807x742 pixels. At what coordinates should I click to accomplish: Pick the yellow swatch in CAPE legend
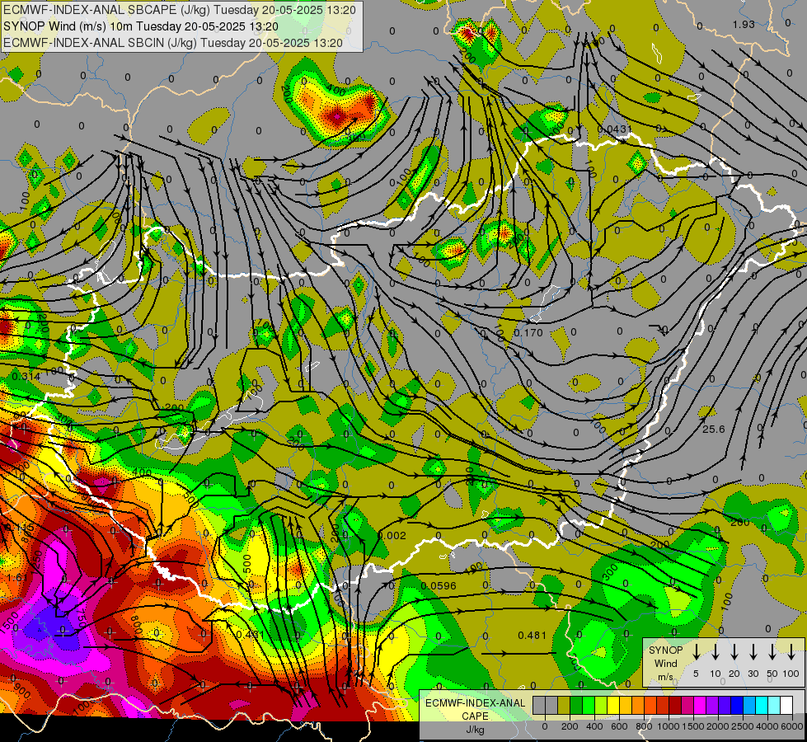coord(613,705)
